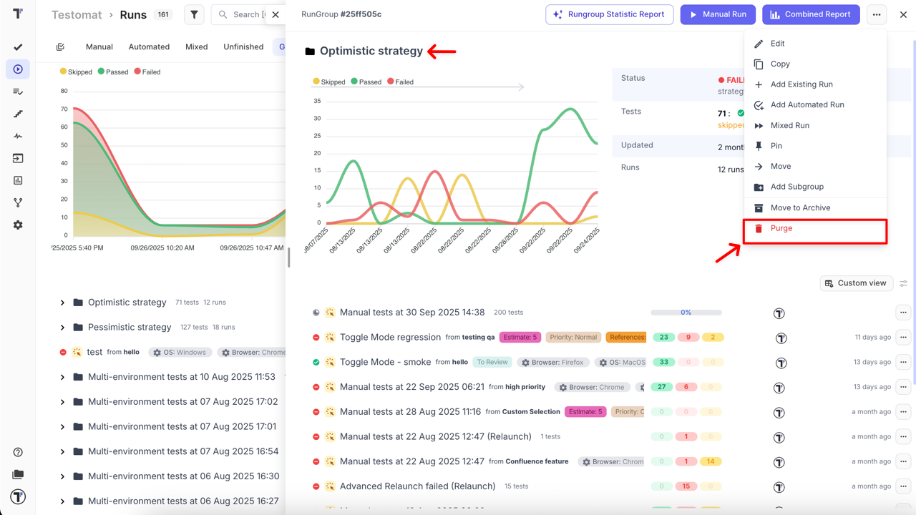The image size is (916, 515).
Task: Open the settings gear in left sidebar
Action: pos(18,225)
